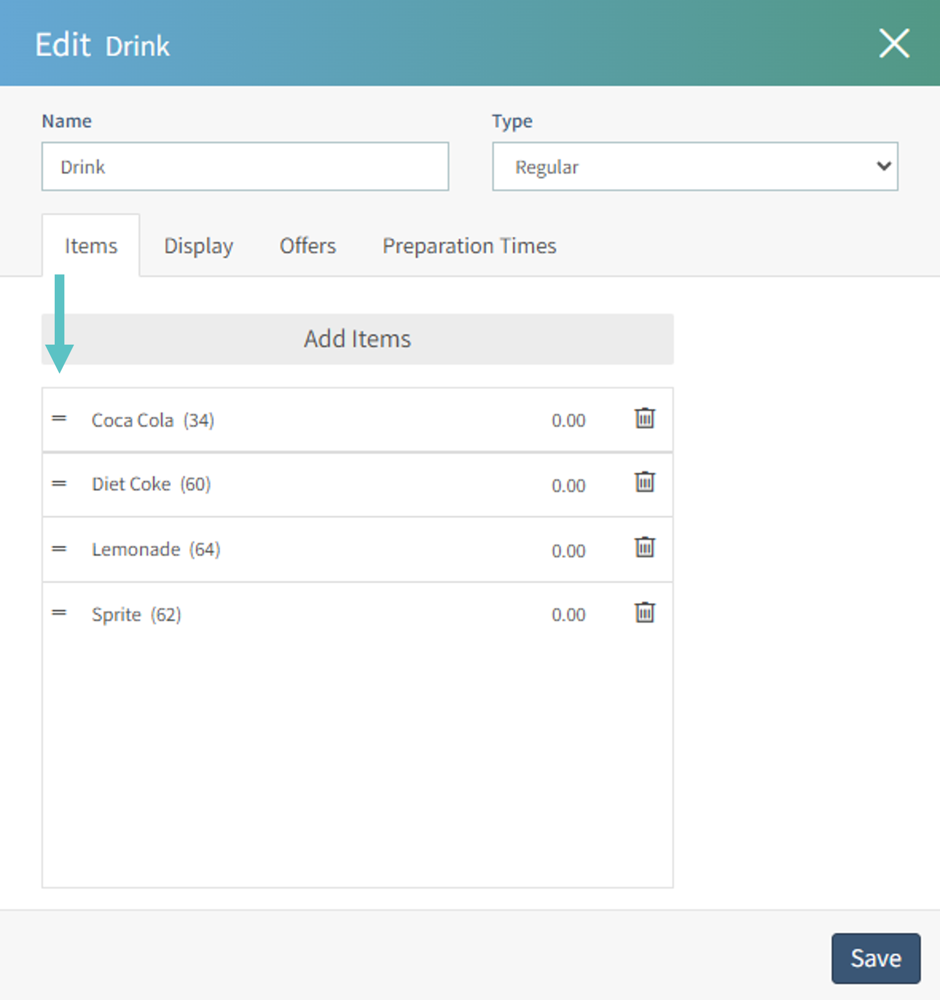Remove Sprite using its trash icon
Viewport: 940px width, 1000px height.
643,612
